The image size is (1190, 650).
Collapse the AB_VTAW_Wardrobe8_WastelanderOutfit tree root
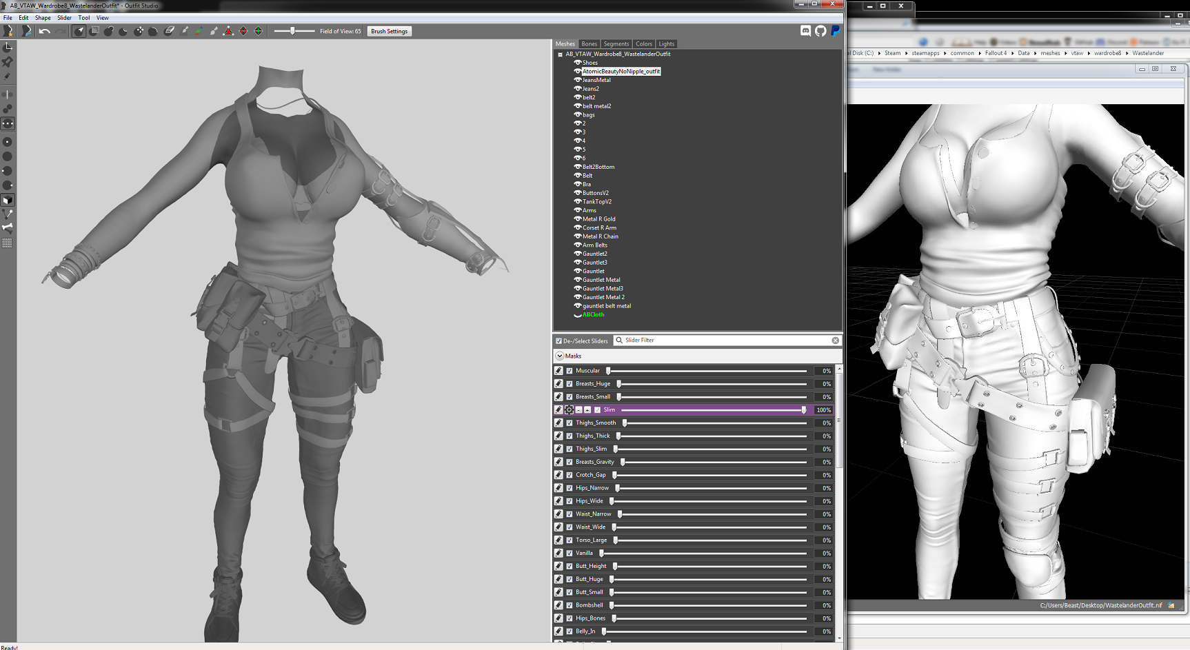560,54
